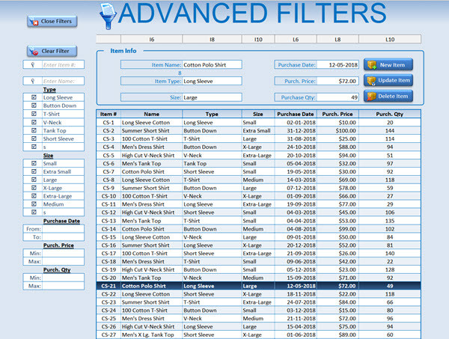Viewport: 449px width, 339px height.
Task: Click the New Item box icon
Action: tap(372, 65)
